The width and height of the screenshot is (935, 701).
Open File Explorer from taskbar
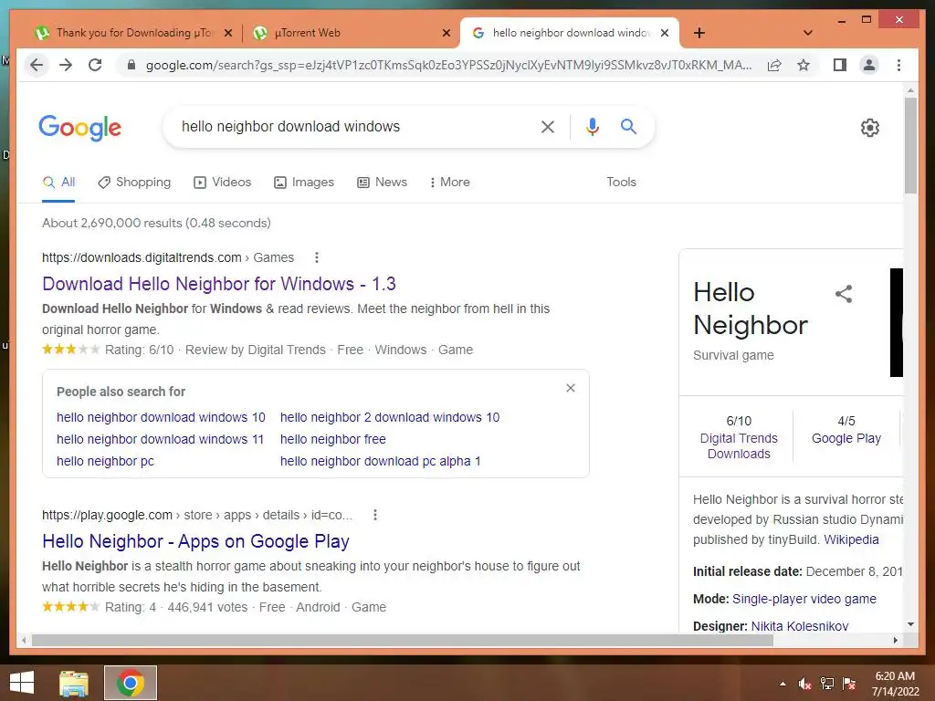74,683
